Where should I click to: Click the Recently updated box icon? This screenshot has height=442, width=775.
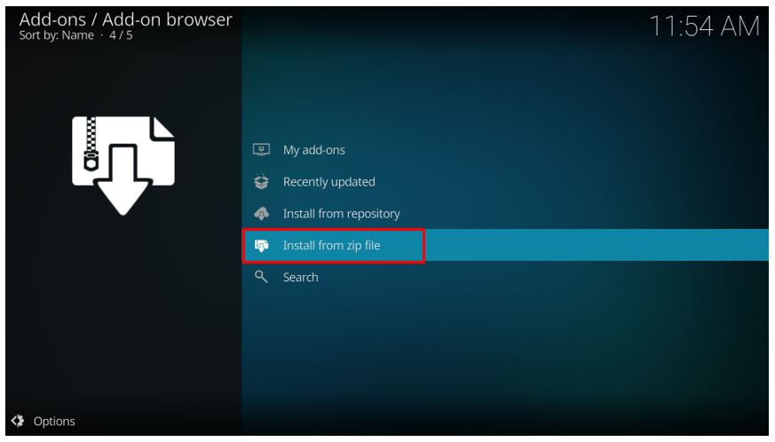tap(262, 182)
